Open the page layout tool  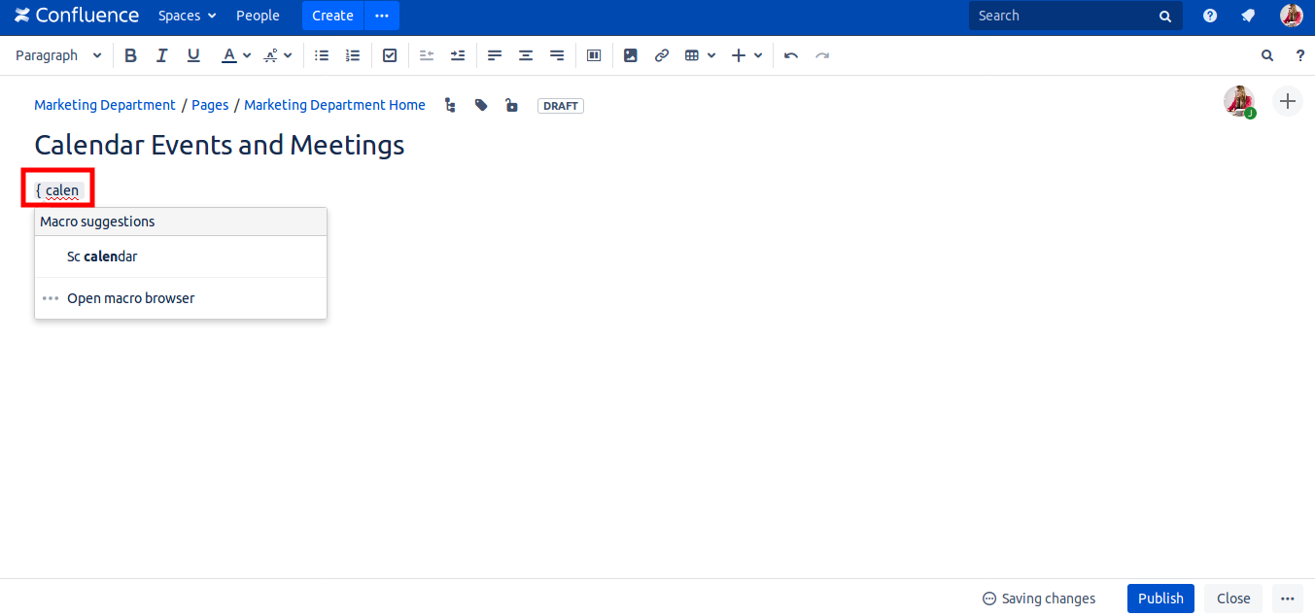[x=594, y=55]
